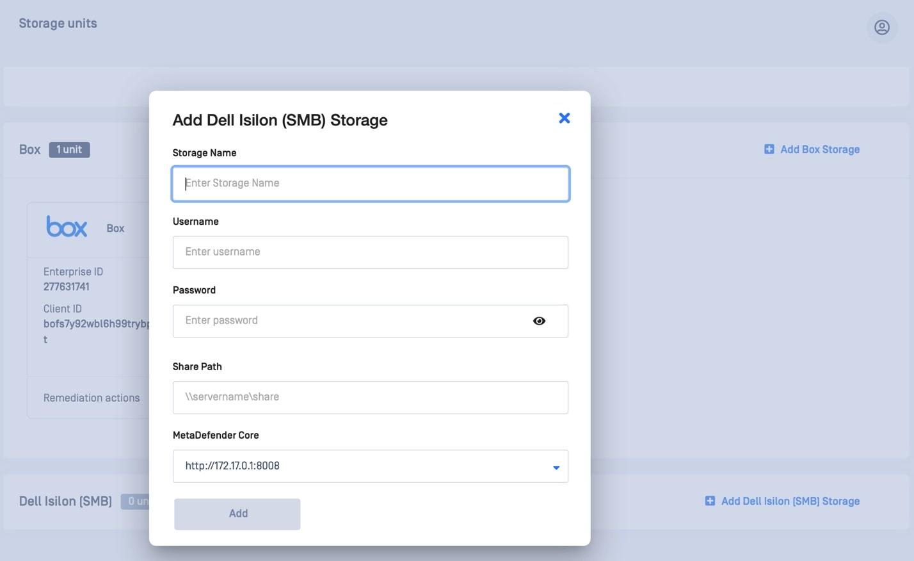Open Remediation actions on Box card
This screenshot has height=561, width=914.
pyautogui.click(x=92, y=398)
